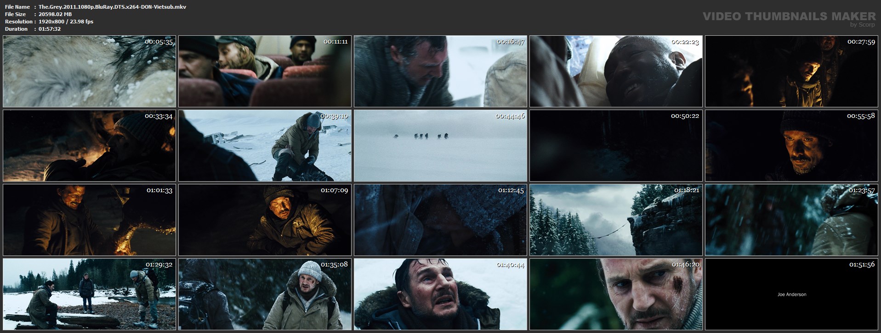The image size is (881, 333).
Task: Click the blizzard walkers thumbnail 00:44:46
Action: 440,145
